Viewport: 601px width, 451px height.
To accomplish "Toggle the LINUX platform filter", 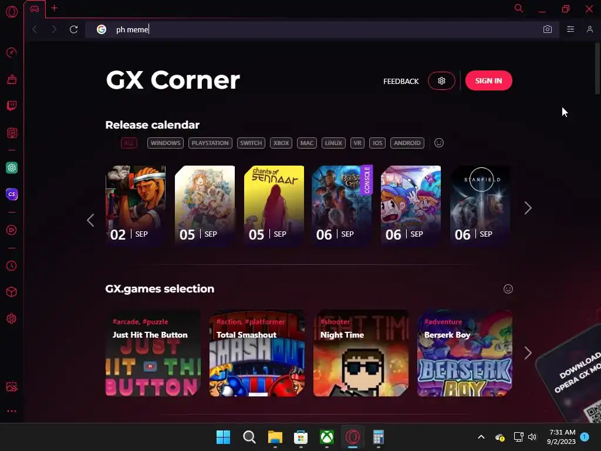I will 333,143.
